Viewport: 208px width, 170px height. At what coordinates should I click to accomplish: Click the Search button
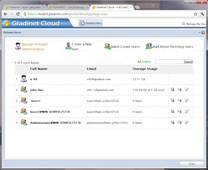188,62
